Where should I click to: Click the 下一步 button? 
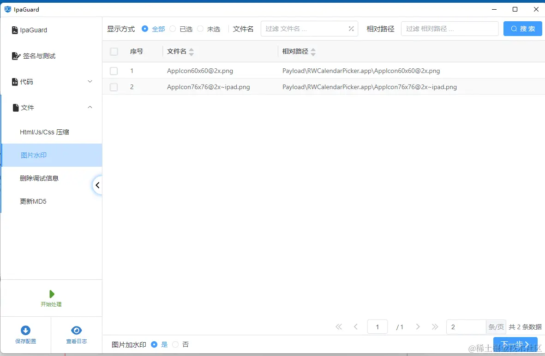pos(515,344)
